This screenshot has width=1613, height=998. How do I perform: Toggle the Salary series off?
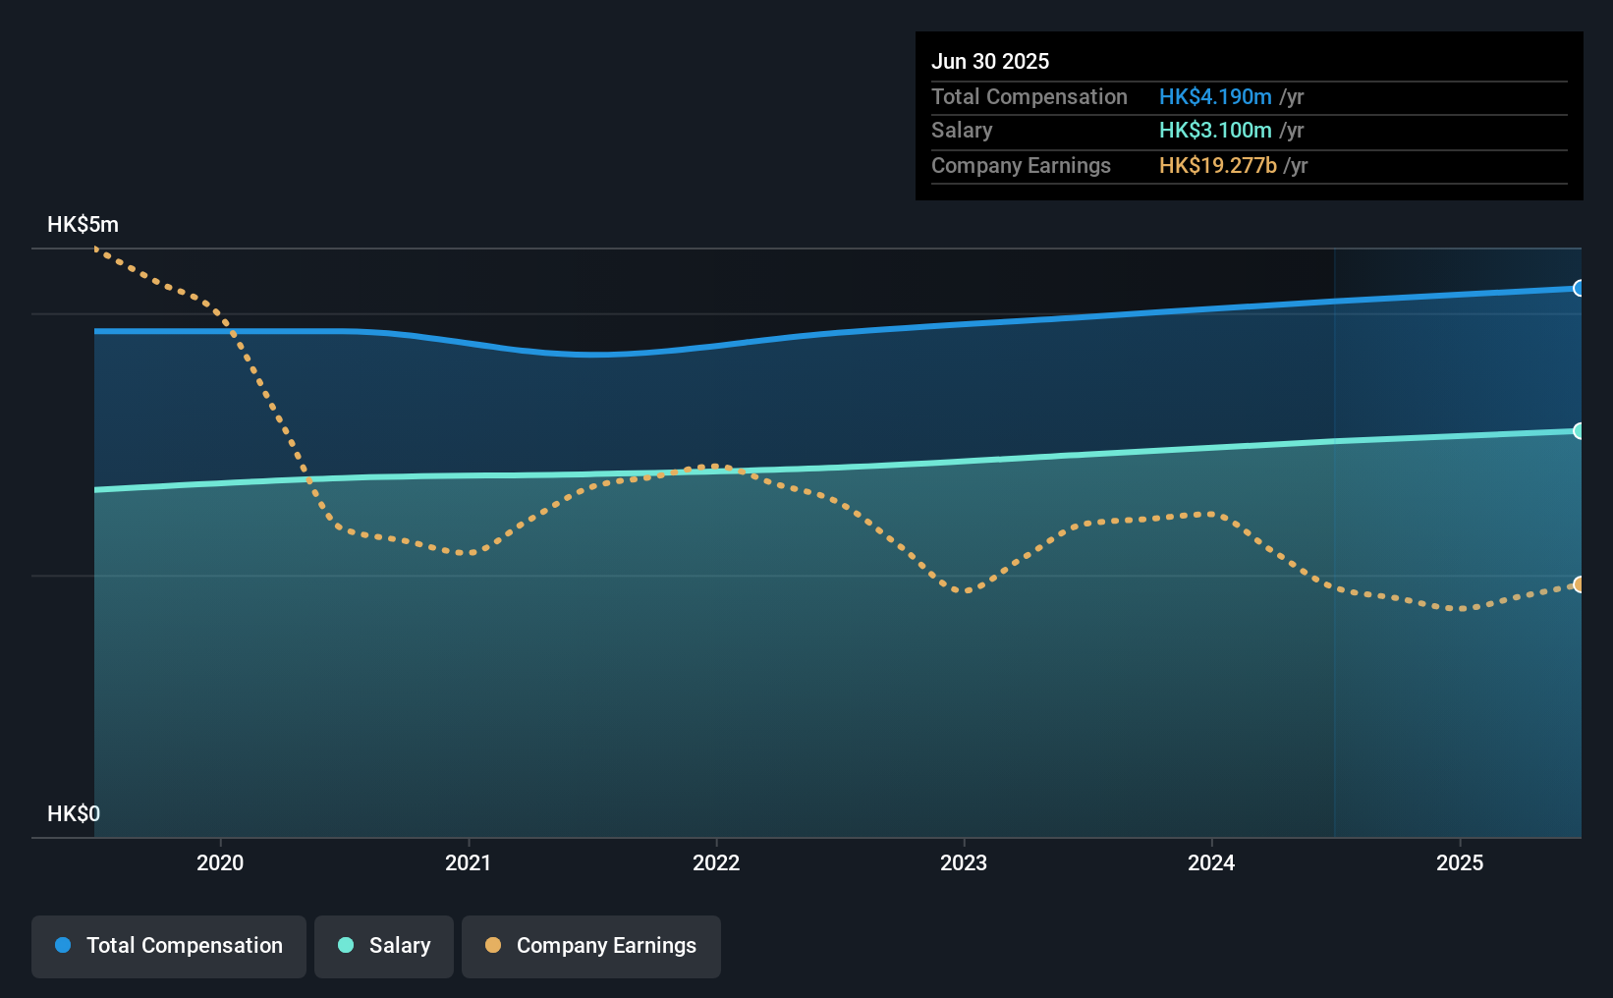coord(383,946)
